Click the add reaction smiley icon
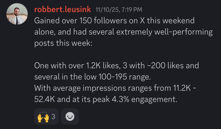 [70, 116]
